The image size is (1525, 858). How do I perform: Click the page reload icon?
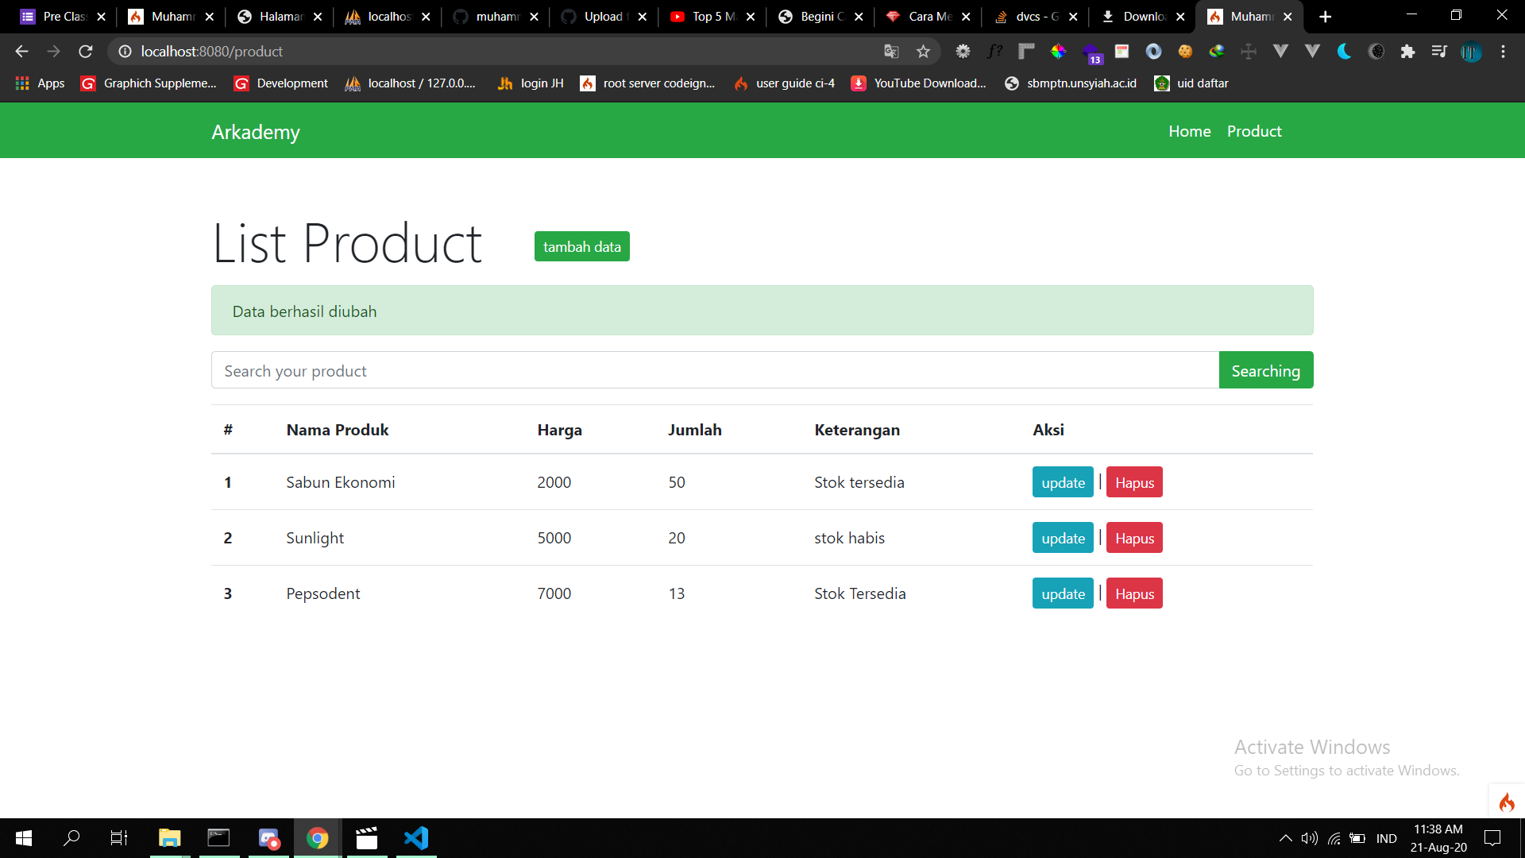85,51
